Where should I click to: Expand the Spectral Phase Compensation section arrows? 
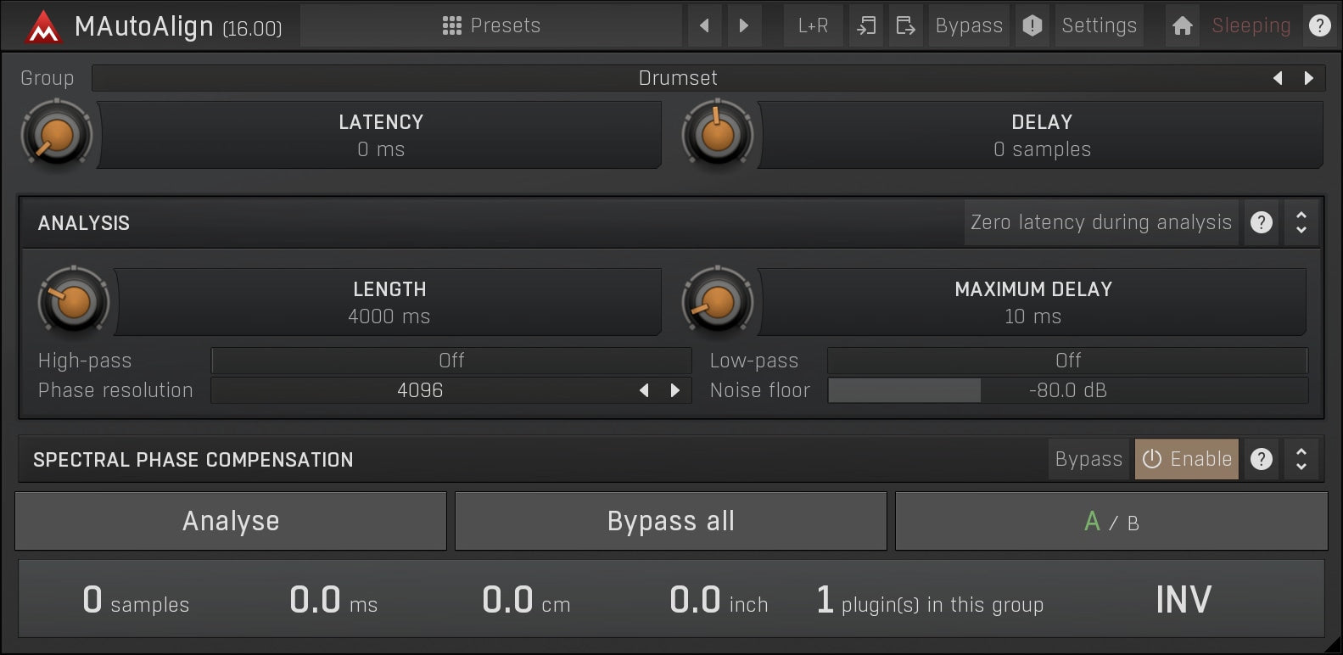click(1301, 459)
